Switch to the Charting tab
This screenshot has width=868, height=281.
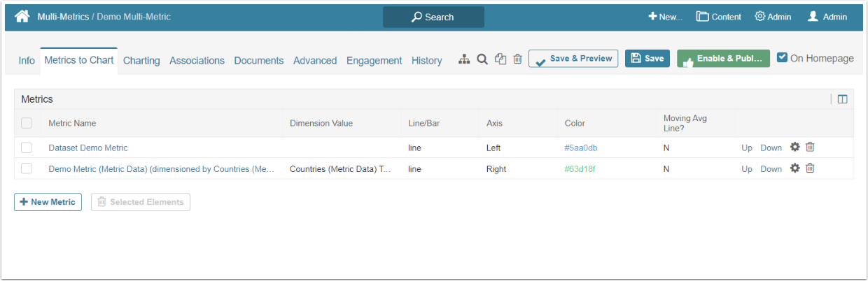coord(141,61)
